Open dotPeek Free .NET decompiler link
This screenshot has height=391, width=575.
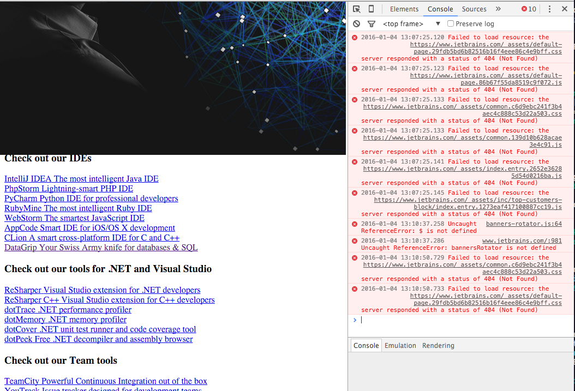pyautogui.click(x=99, y=339)
